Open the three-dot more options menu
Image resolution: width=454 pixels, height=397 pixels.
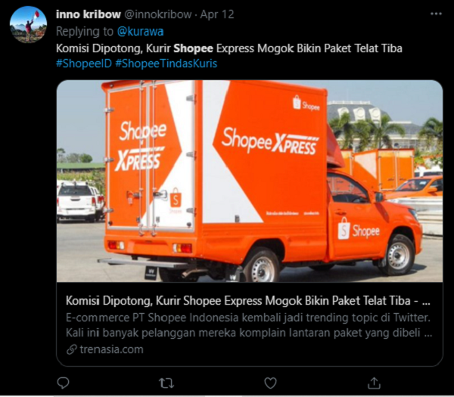tap(436, 14)
